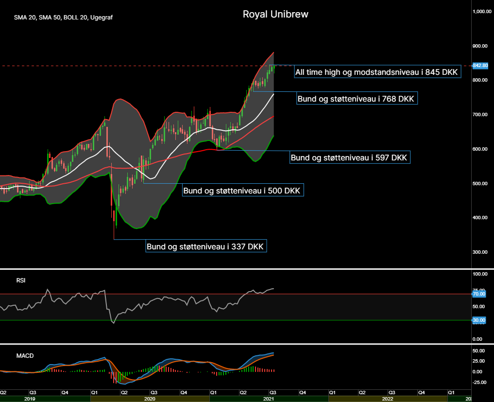Image resolution: width=494 pixels, height=402 pixels.
Task: Click the 100.00 label on RSI axis
Action: click(480, 274)
